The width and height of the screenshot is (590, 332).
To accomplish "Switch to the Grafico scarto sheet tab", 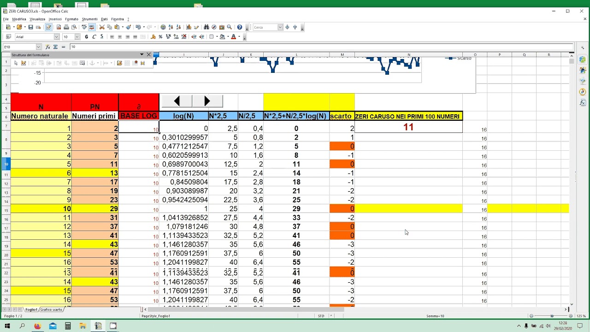I will click(51, 309).
